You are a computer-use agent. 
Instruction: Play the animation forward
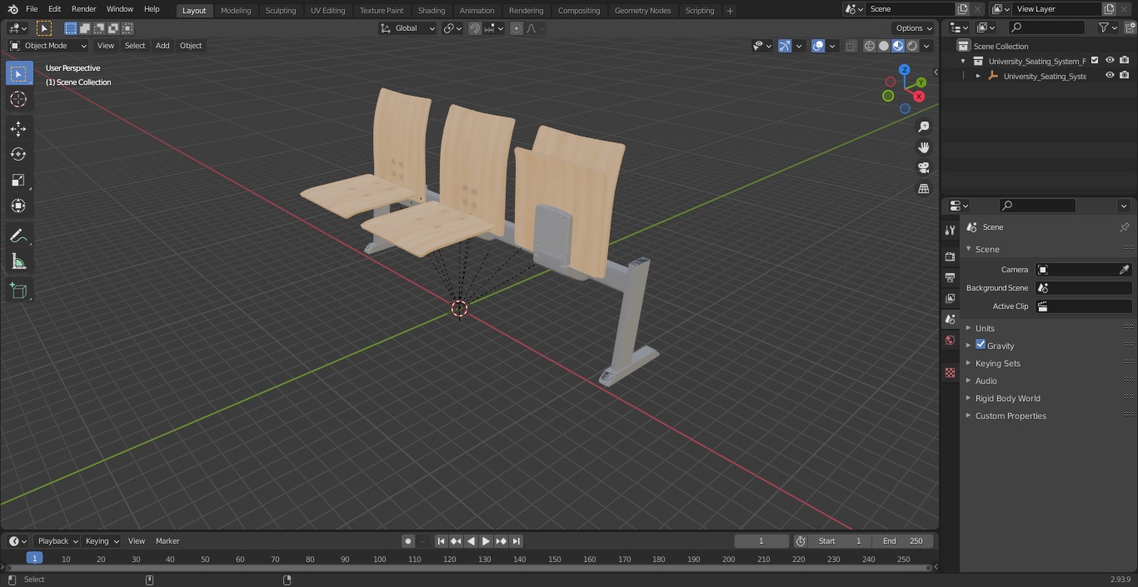486,541
